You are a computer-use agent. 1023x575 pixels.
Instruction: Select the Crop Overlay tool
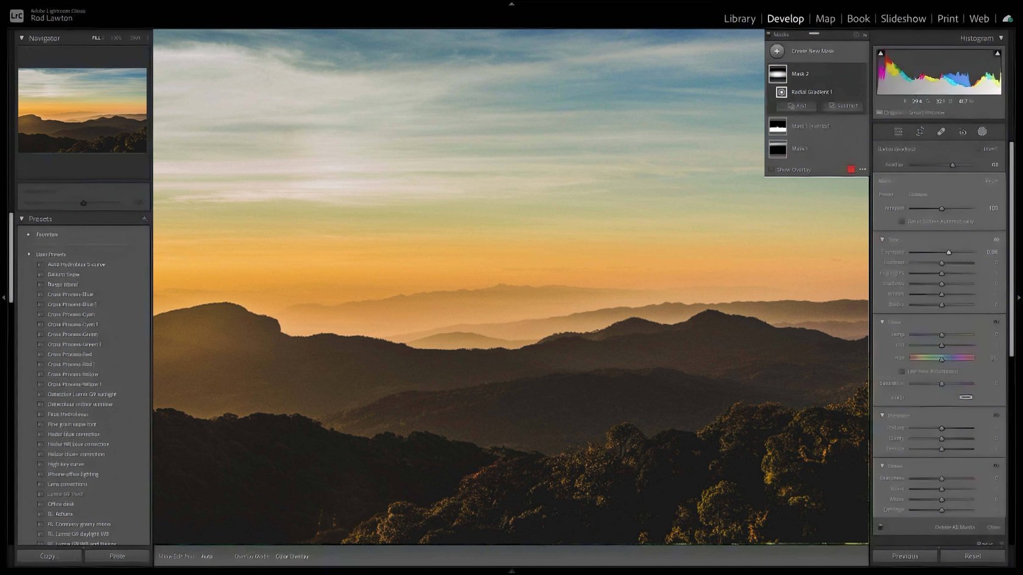click(x=920, y=131)
